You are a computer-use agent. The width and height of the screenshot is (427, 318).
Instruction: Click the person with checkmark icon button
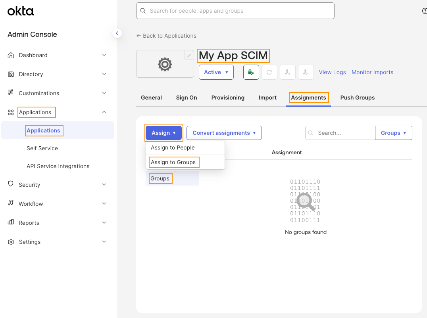click(306, 72)
